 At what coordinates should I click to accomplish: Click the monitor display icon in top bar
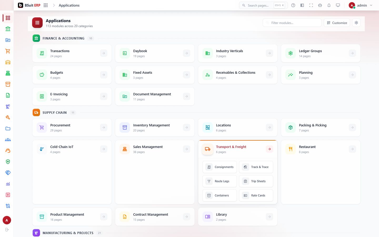pos(338,5)
